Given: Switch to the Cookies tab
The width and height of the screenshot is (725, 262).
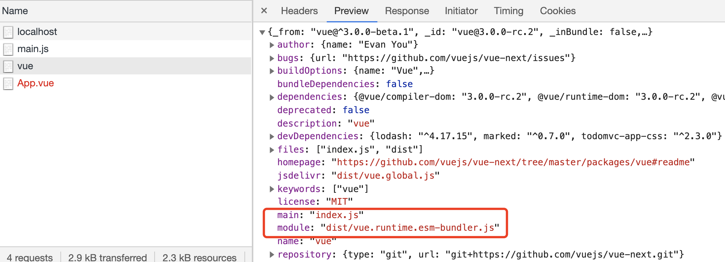Looking at the screenshot, I should click(558, 11).
